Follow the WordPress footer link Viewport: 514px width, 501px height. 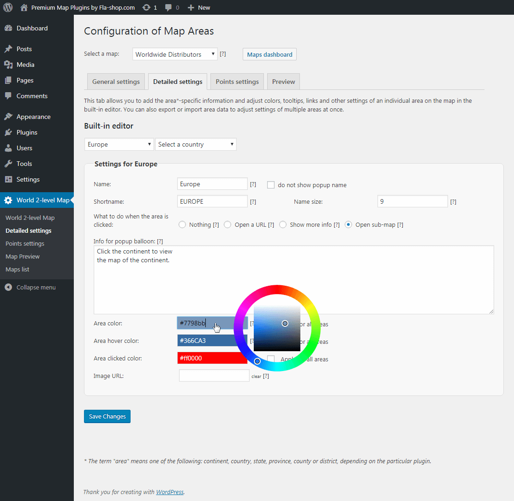click(x=170, y=492)
